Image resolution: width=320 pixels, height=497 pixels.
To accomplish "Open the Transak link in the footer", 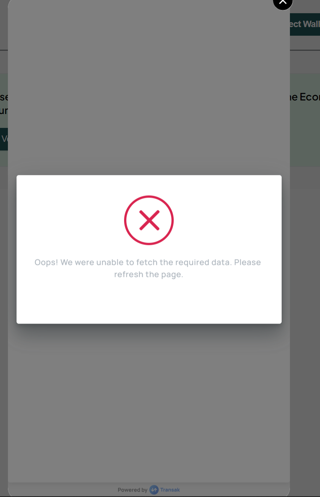I will pos(170,490).
